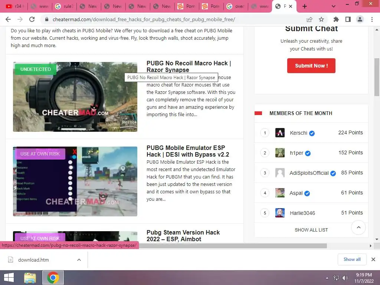Image resolution: width=380 pixels, height=285 pixels.
Task: Click USE AT OWN RISK badge on ESP Hack
Action: tap(40, 154)
